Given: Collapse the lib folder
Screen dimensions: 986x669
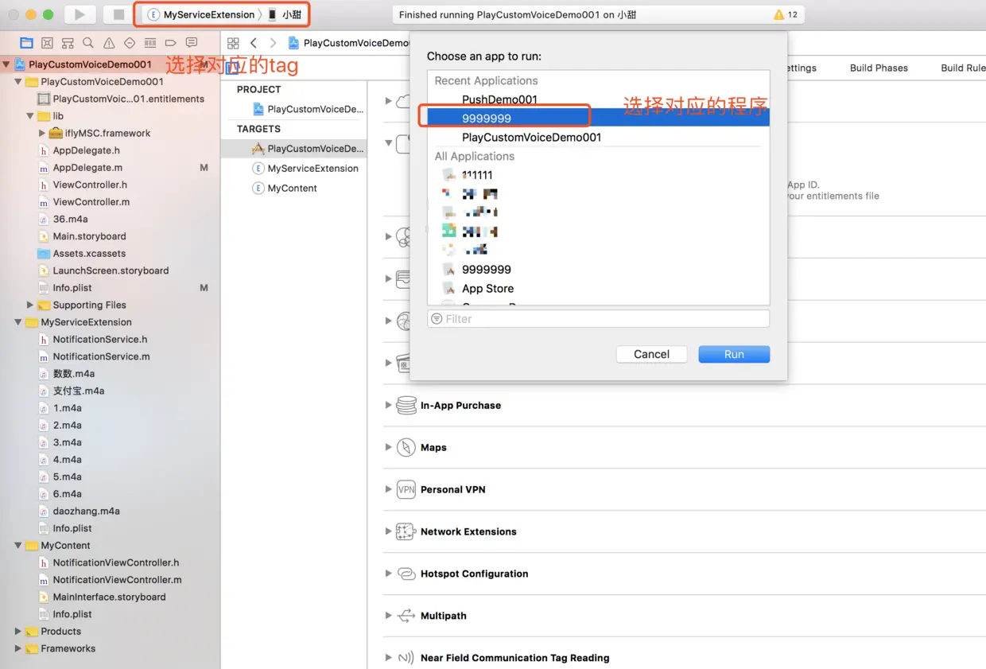Looking at the screenshot, I should click(30, 116).
